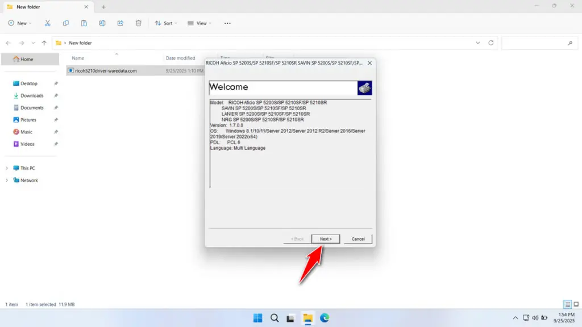Screen dimensions: 582x327
Task: Select Home in the navigation pane
Action: pos(30,59)
